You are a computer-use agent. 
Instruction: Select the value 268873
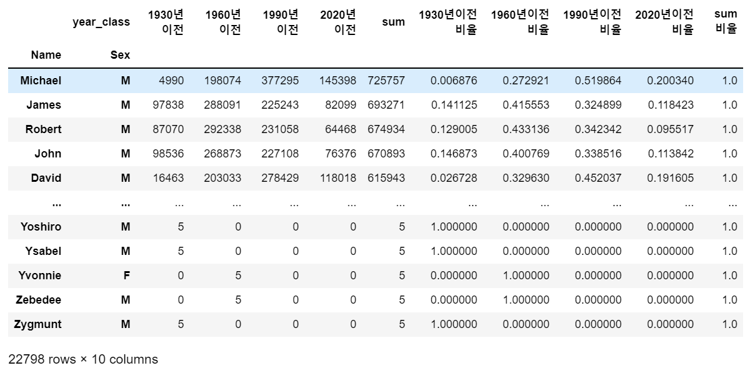(222, 154)
